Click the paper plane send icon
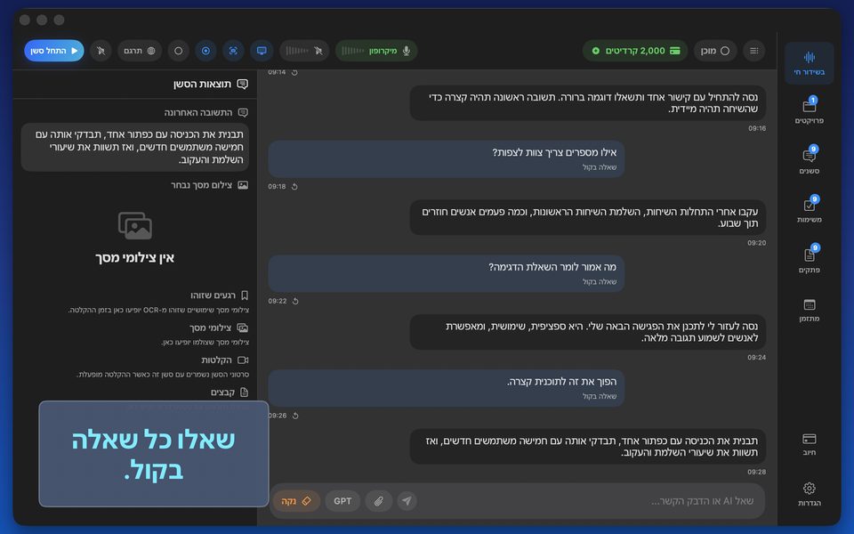The image size is (854, 534). pos(407,501)
